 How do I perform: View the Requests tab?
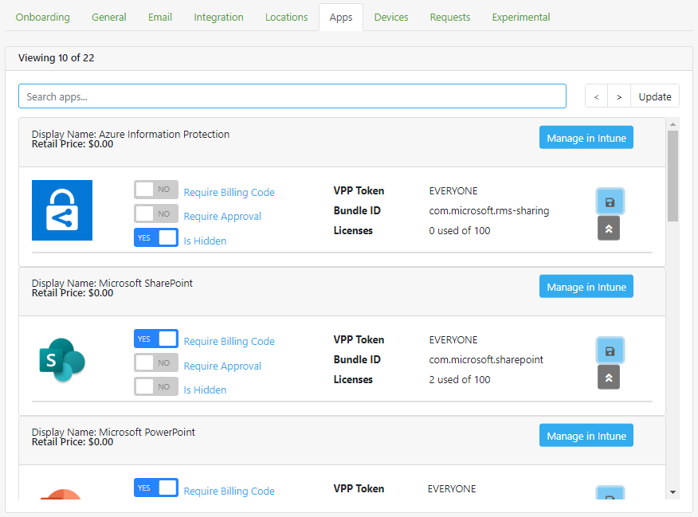pos(450,18)
